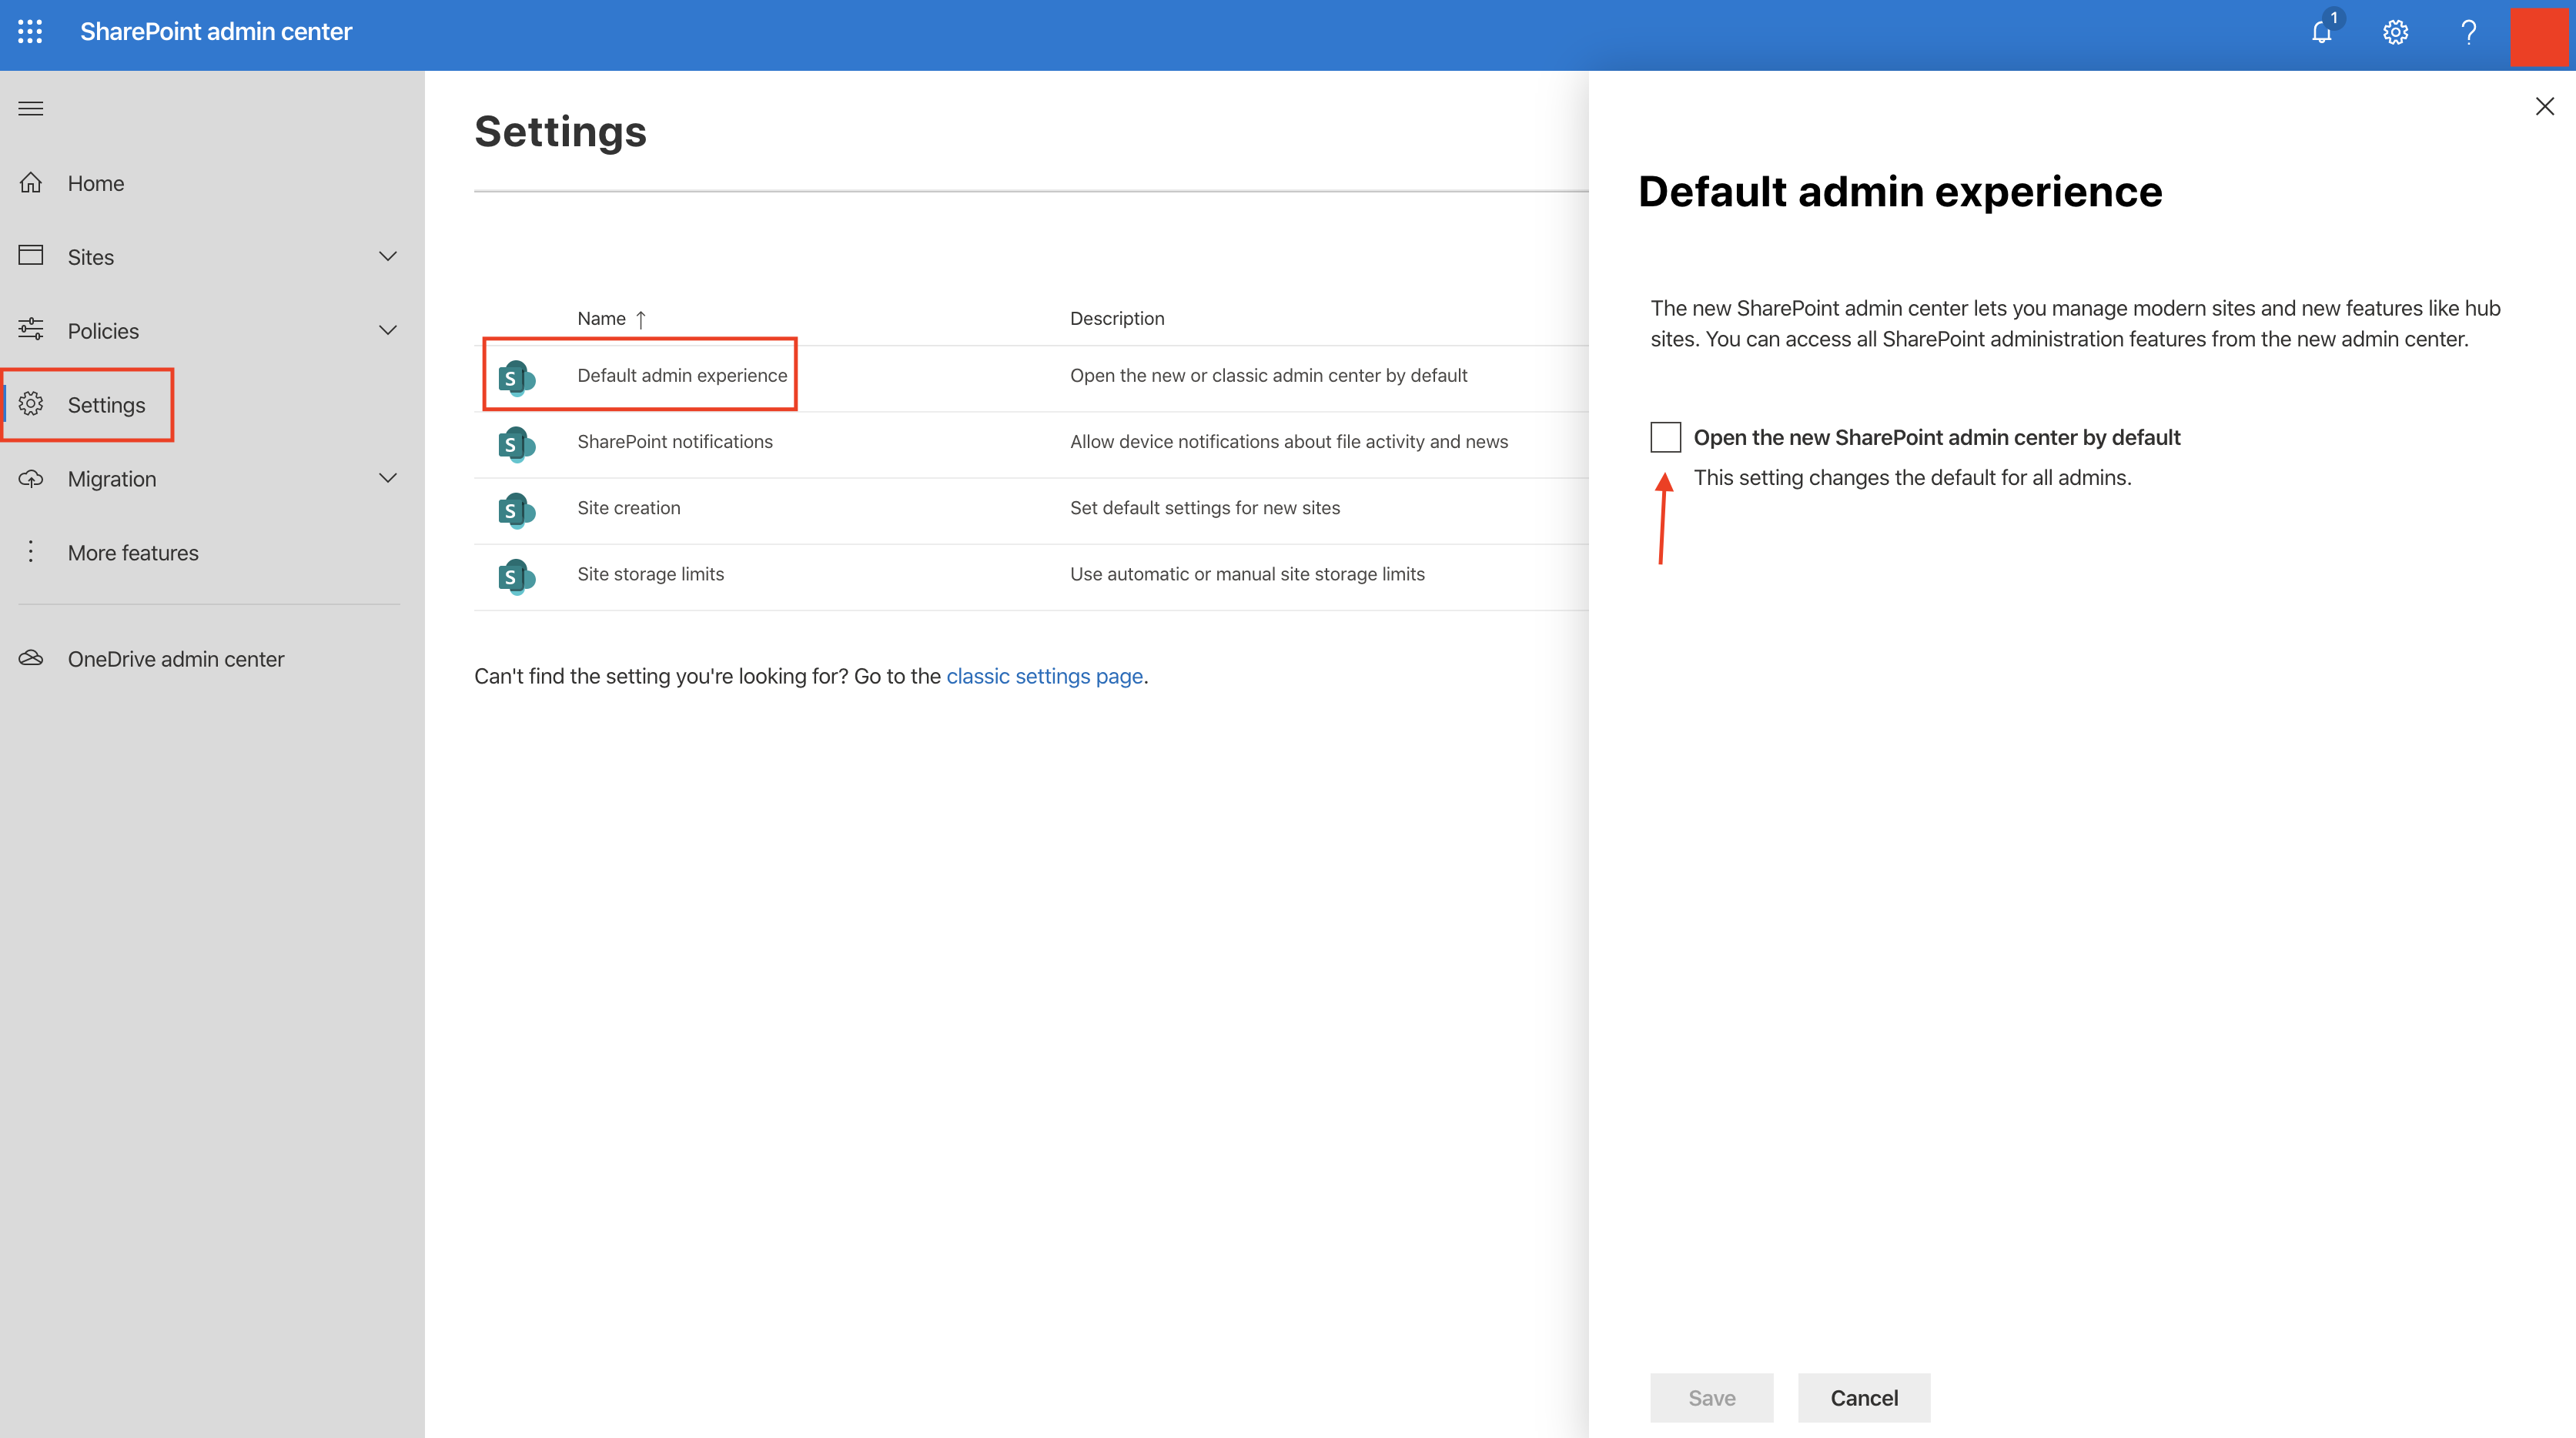Open More features in the navigation

(133, 553)
